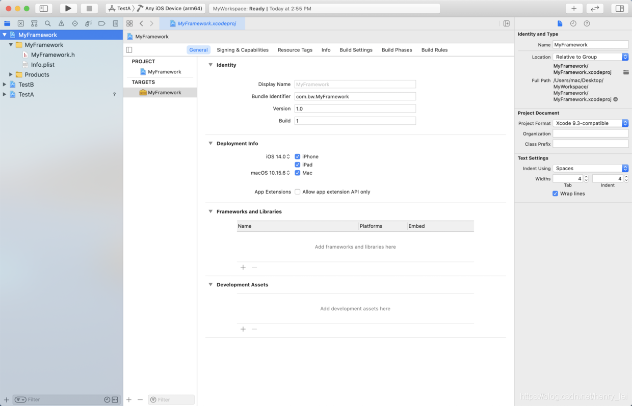This screenshot has width=632, height=406.
Task: Show the Quick Help inspector
Action: coord(587,23)
